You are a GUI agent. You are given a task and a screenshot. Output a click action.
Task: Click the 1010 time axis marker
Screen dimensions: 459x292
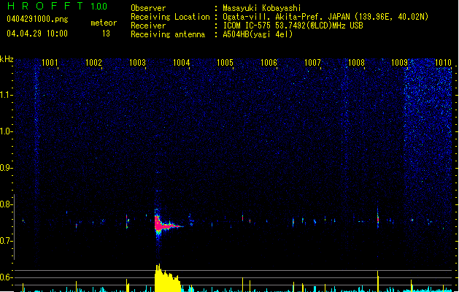click(x=443, y=63)
